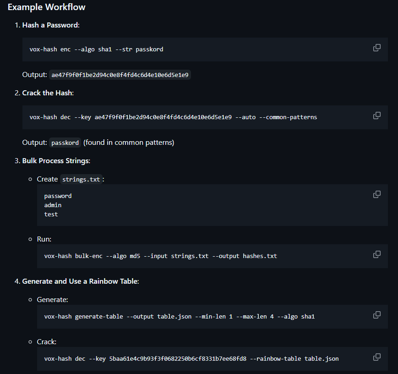Select the Bulk Process Strings list item
Image resolution: width=398 pixels, height=374 pixels.
pyautogui.click(x=56, y=160)
